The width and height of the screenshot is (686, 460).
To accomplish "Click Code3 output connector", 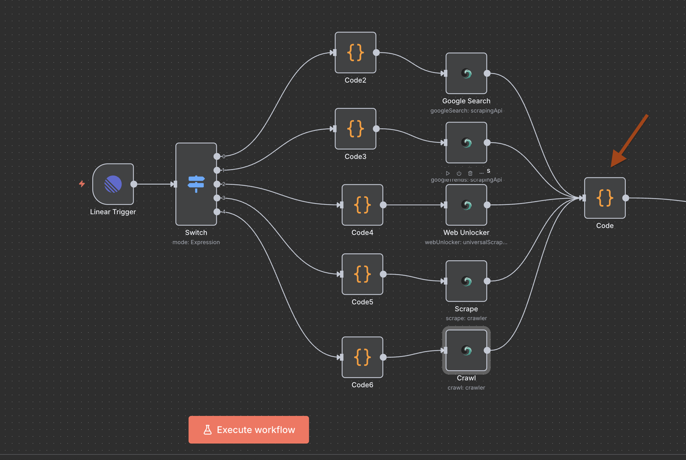I will tap(376, 129).
